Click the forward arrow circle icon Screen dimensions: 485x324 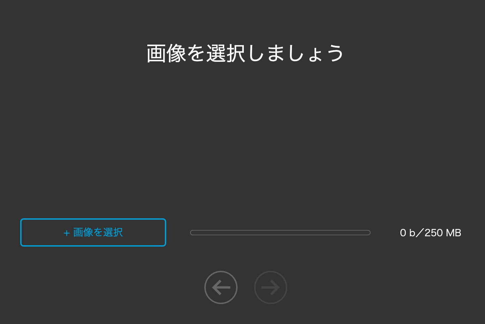point(271,287)
